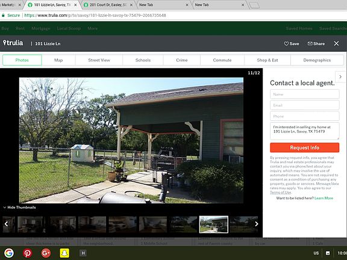Open the Crime tab
The height and width of the screenshot is (260, 347).
coord(182,60)
